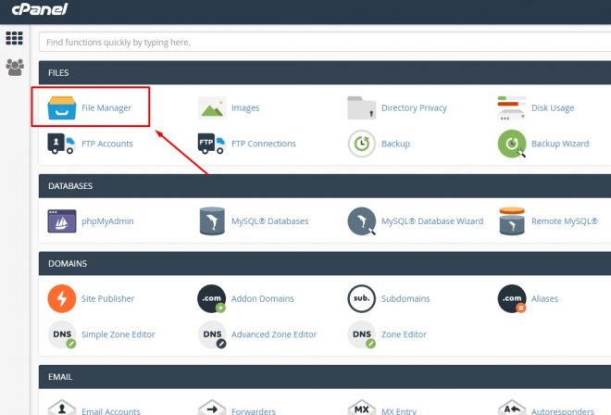Open the Zone Editor DNS icon
The height and width of the screenshot is (415, 611).
click(x=361, y=334)
